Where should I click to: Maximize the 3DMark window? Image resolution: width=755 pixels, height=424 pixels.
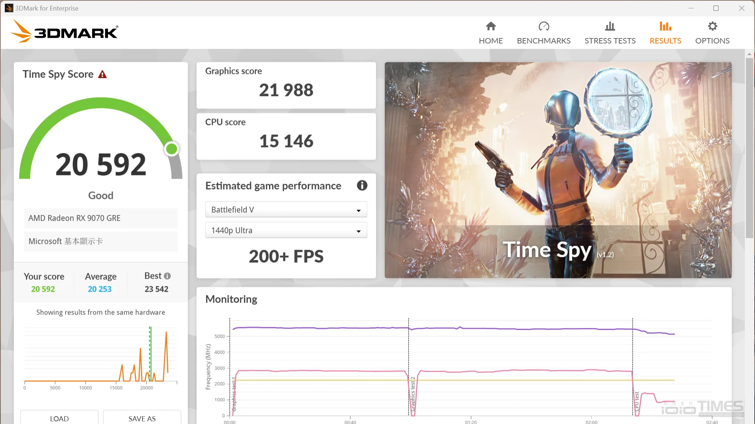coord(716,8)
